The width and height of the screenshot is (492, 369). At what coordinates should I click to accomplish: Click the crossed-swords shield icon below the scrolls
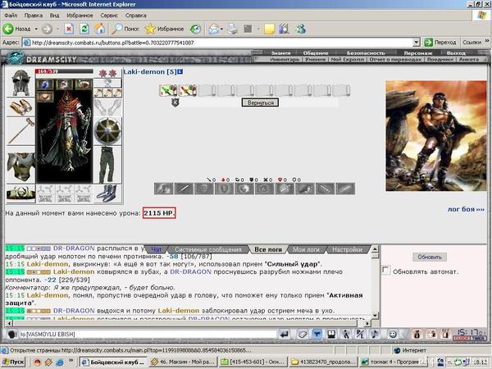pos(175,102)
